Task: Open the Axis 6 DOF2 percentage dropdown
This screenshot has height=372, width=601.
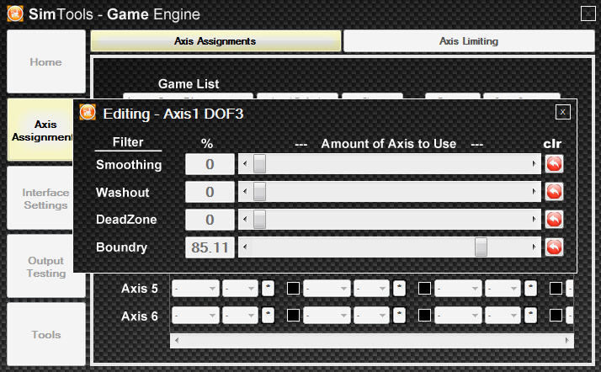Action: (x=371, y=316)
